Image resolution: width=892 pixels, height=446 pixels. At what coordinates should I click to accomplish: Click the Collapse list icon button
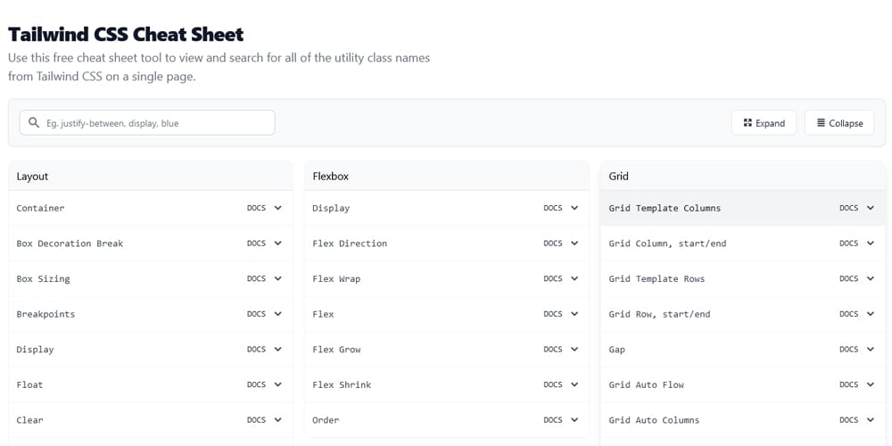tap(821, 123)
